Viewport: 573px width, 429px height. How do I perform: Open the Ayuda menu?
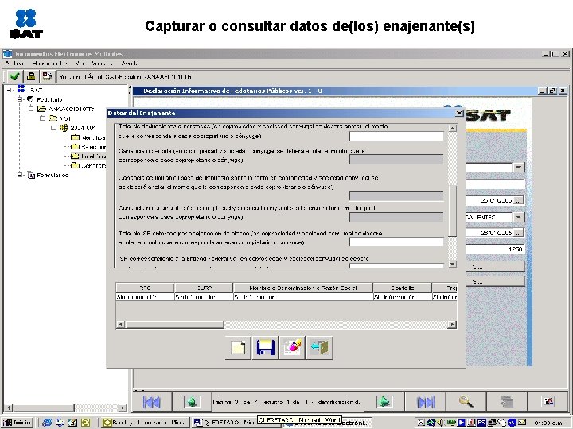click(130, 64)
